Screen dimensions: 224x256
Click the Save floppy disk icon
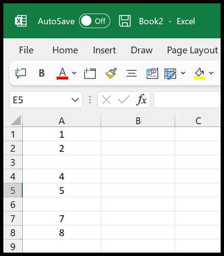pyautogui.click(x=125, y=21)
